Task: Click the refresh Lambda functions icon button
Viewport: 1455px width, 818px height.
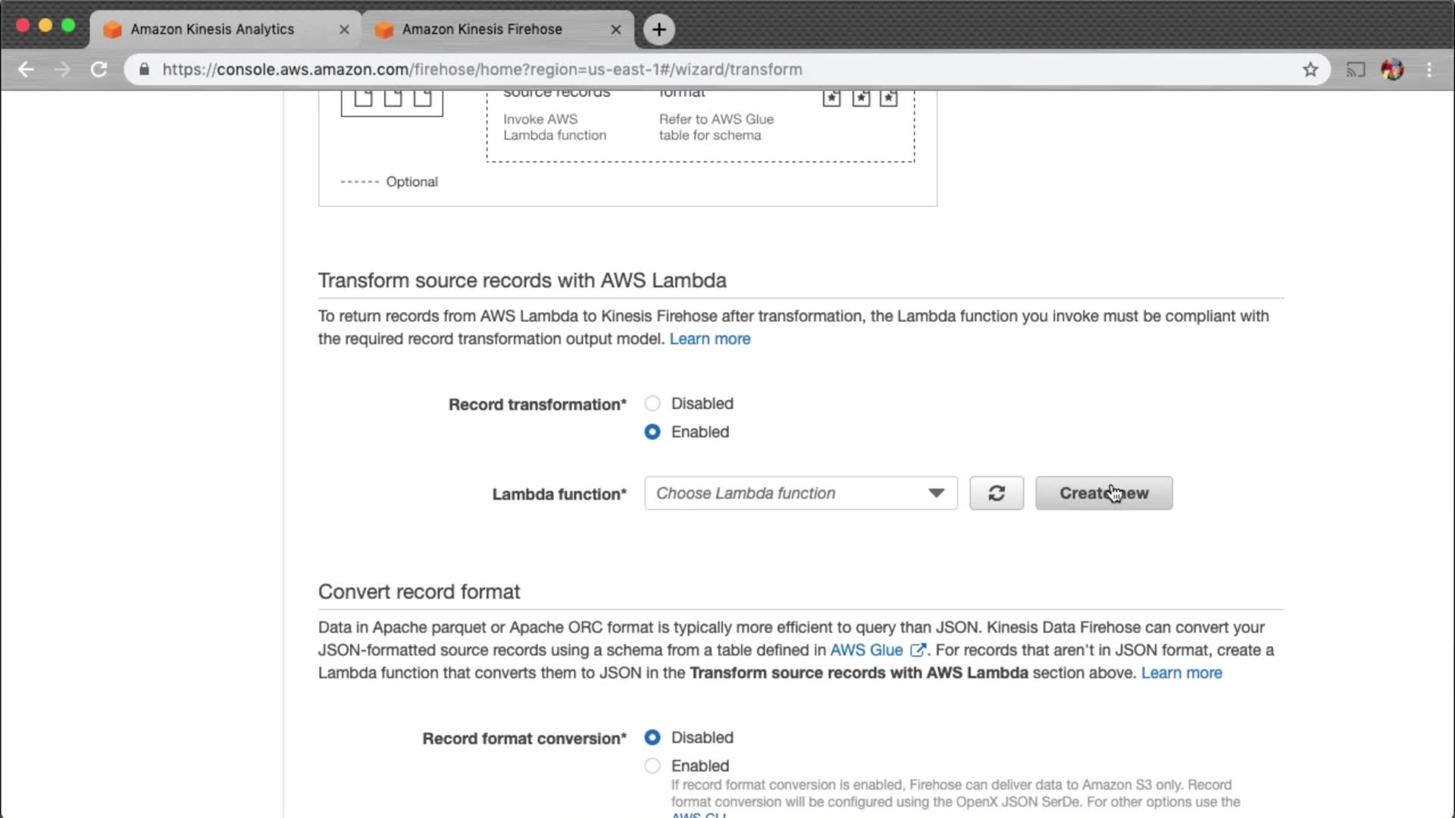Action: pos(996,493)
